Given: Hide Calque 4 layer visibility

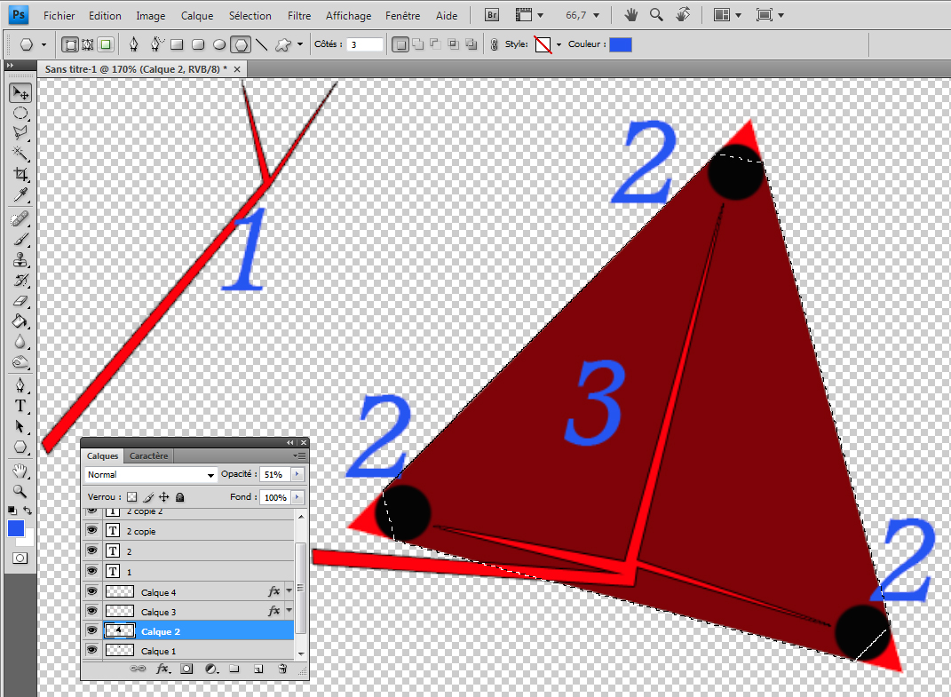Looking at the screenshot, I should click(91, 590).
